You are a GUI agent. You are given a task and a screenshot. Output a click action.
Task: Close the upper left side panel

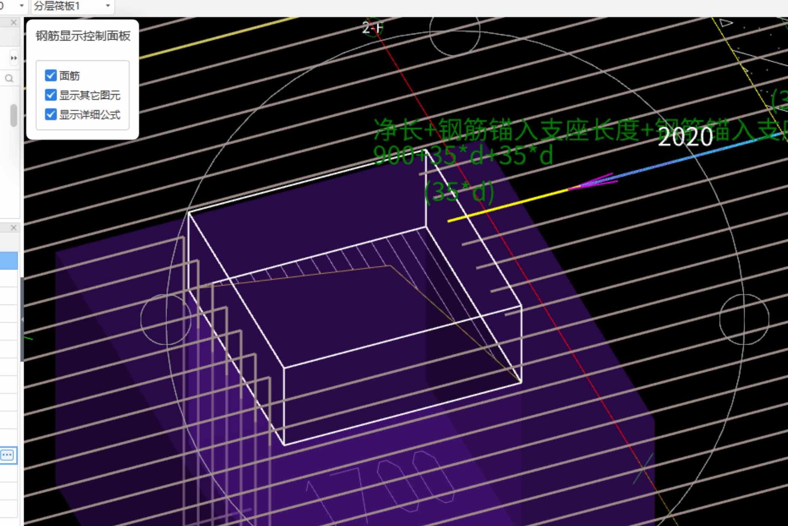click(14, 23)
